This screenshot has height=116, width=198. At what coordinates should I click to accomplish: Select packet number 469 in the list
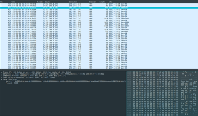(x=99, y=4)
